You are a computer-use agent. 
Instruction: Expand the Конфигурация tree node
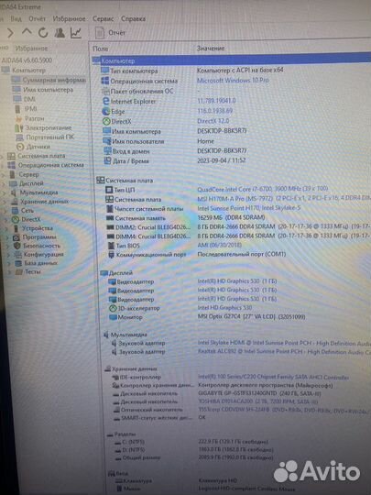(x=9, y=255)
